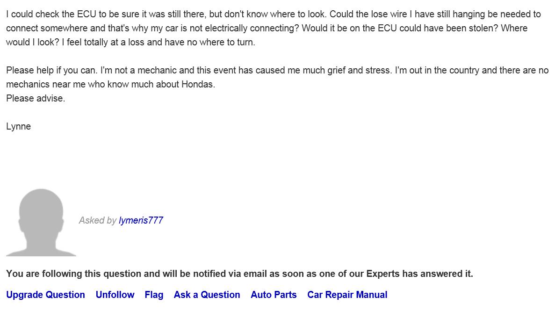The width and height of the screenshot is (555, 319).
Task: Click the 'Asked by' label text
Action: 97,220
